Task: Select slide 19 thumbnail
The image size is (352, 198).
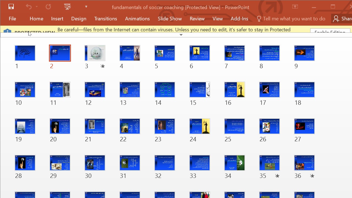Action: [x=25, y=126]
